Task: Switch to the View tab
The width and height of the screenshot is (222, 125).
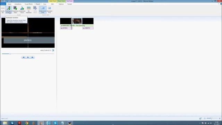Action: 45,4
